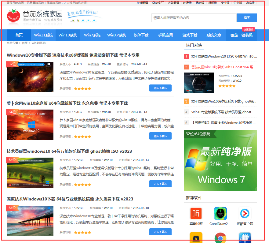The width and height of the screenshot is (269, 243).
Task: Click 进入下载 for 萝卜家园win10家庭版
Action: coord(160,136)
